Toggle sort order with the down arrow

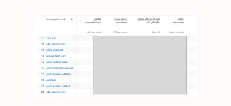click(80, 21)
